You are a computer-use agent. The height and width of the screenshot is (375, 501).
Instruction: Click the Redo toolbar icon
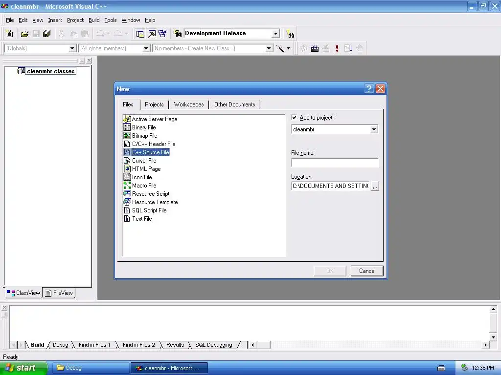(x=118, y=34)
